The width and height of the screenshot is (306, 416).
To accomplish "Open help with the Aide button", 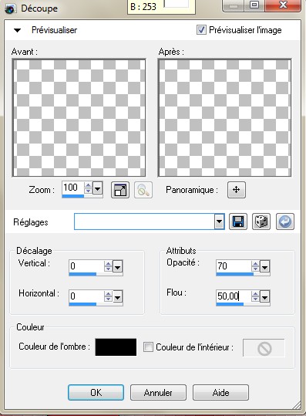I will click(220, 392).
